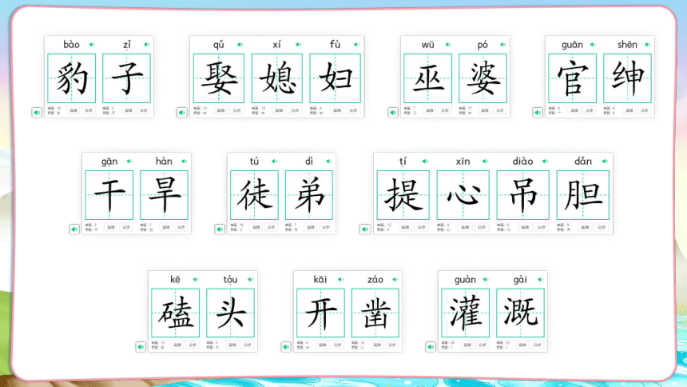Screen dimensions: 687x387
Task: Click 连续 stroke button under 旱
Action: click(x=165, y=227)
